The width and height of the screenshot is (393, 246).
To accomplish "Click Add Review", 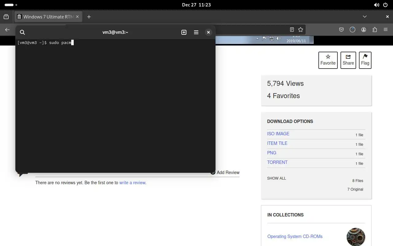I will 225,173.
